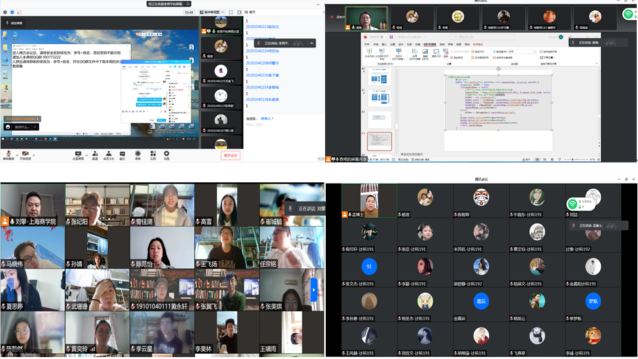Click the 20201040224 message link in chat

262,51
